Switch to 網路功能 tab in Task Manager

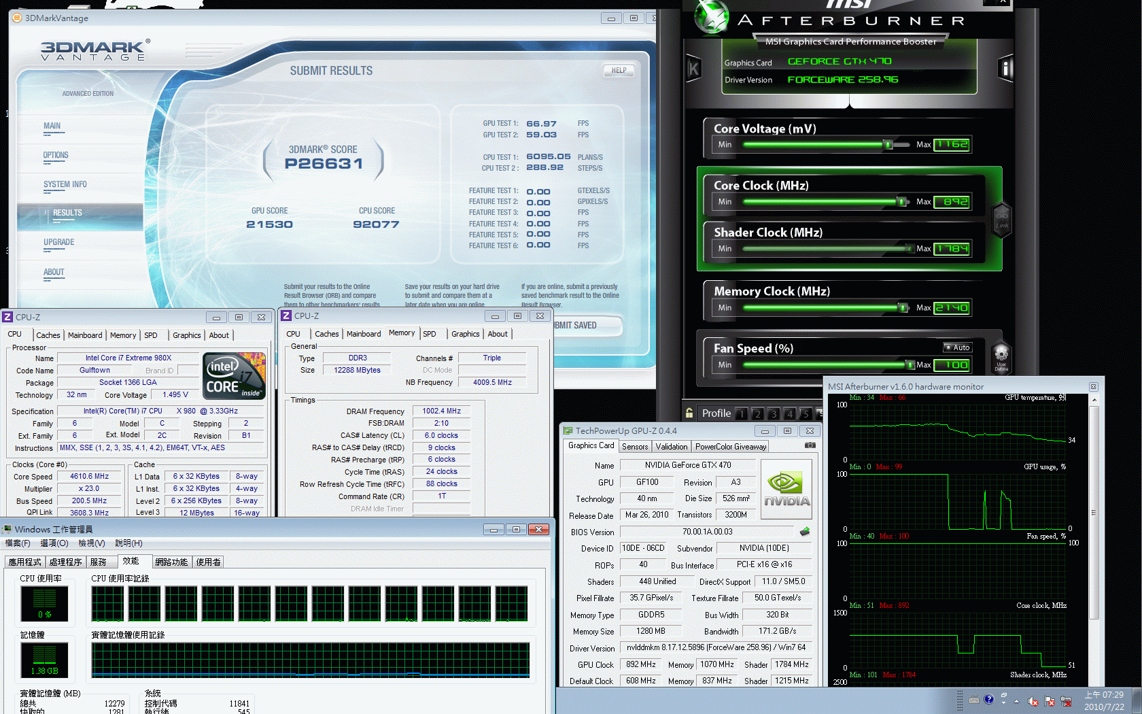coord(171,562)
